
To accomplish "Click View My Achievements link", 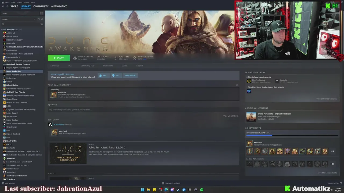I will (x=327, y=173).
